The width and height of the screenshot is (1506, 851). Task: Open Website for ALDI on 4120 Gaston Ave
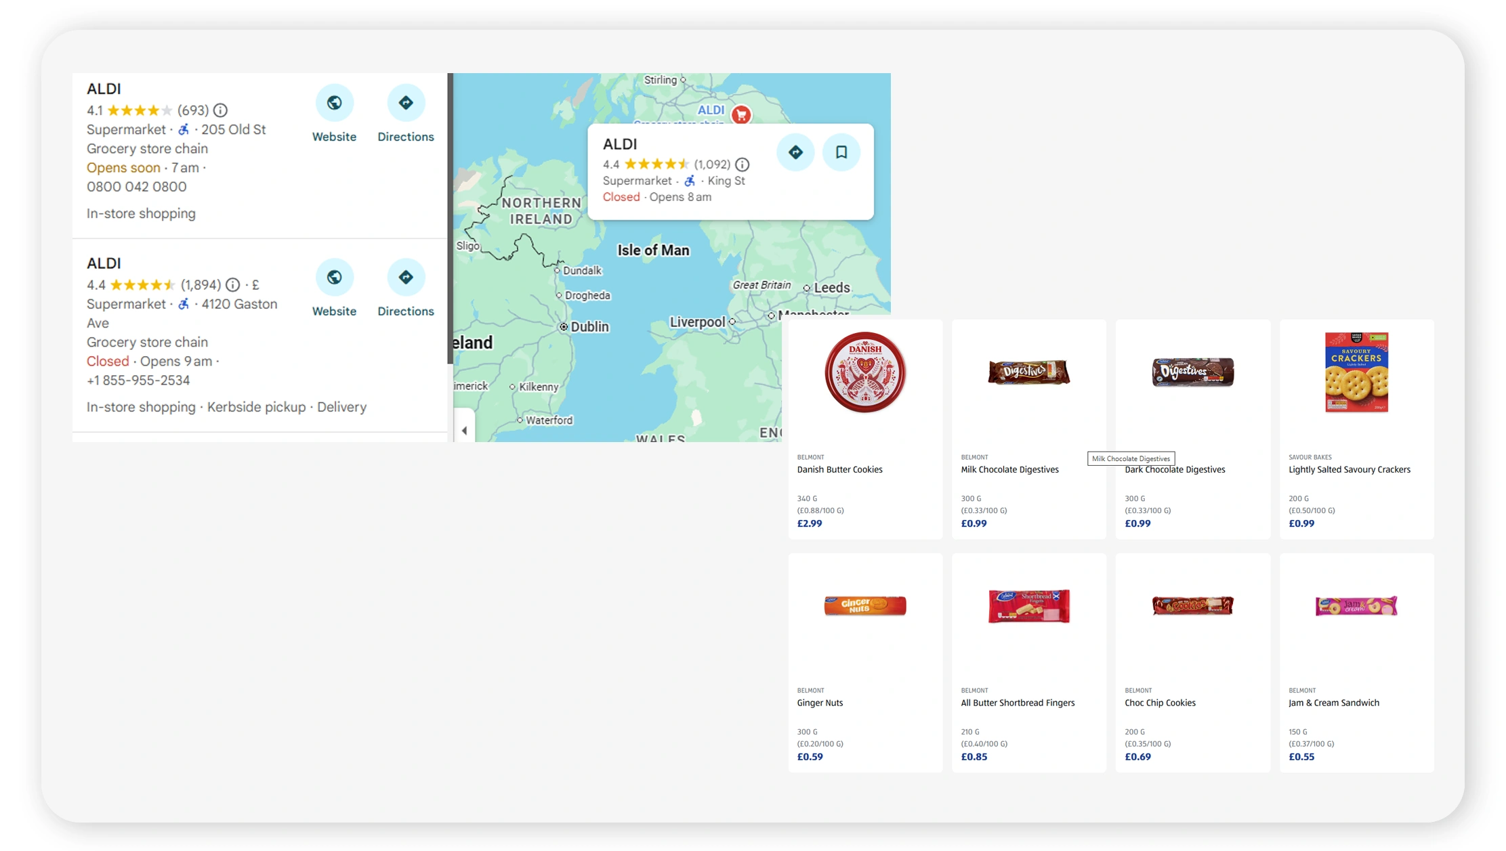(x=334, y=277)
